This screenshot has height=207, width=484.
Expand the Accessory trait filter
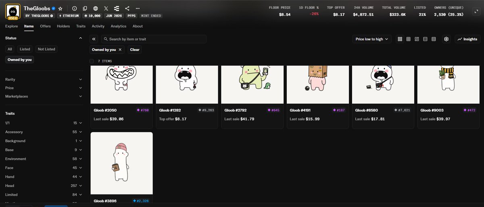tap(44, 132)
